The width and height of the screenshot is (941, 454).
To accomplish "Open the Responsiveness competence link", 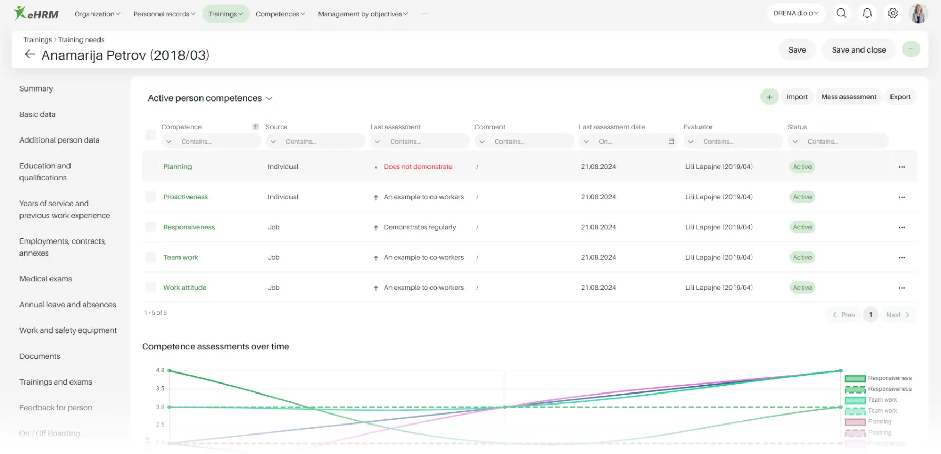I will [189, 227].
